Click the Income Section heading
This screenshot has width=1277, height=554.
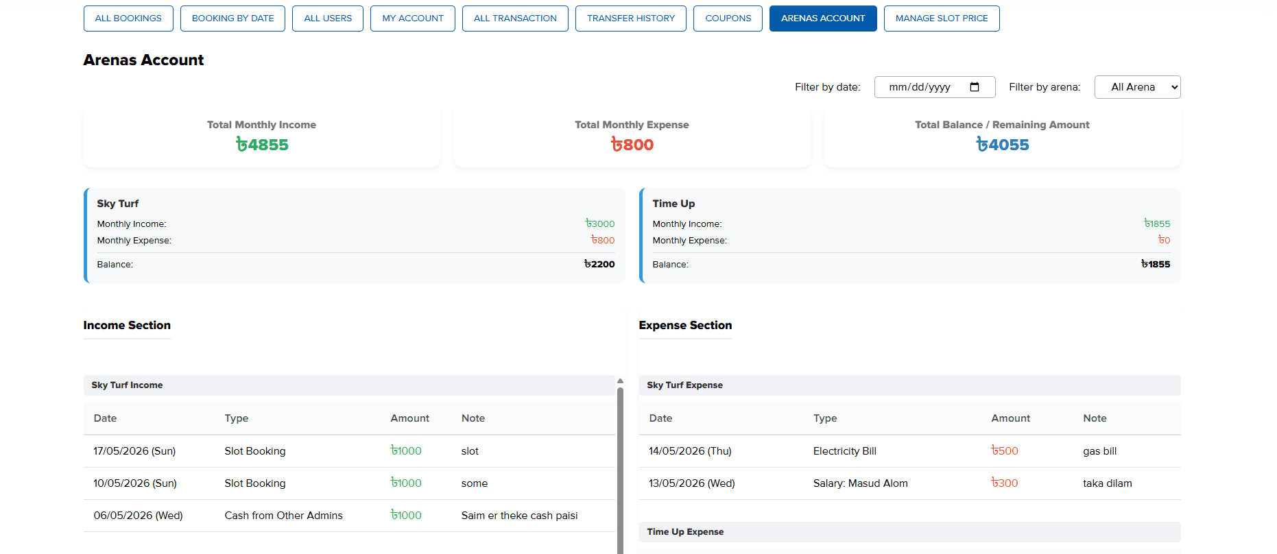[x=127, y=325]
